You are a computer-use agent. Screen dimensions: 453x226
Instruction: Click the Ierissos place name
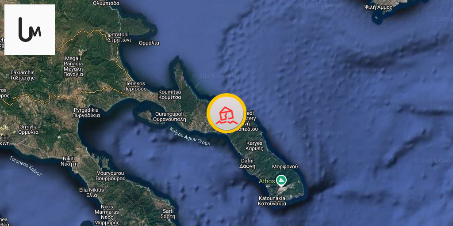coord(136,86)
